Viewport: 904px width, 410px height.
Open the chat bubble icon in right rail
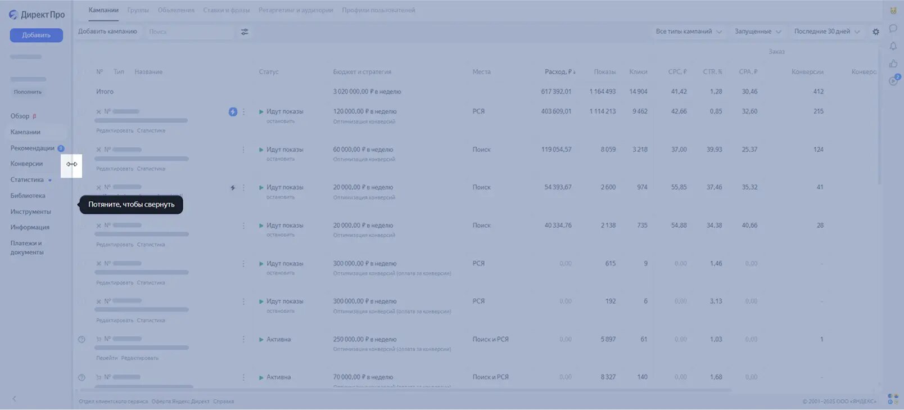pyautogui.click(x=893, y=28)
